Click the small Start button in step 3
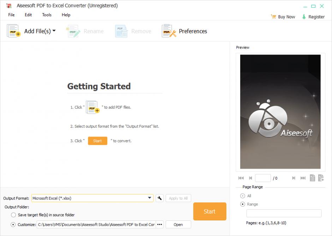Screen dimensions: 332x236 [97, 141]
